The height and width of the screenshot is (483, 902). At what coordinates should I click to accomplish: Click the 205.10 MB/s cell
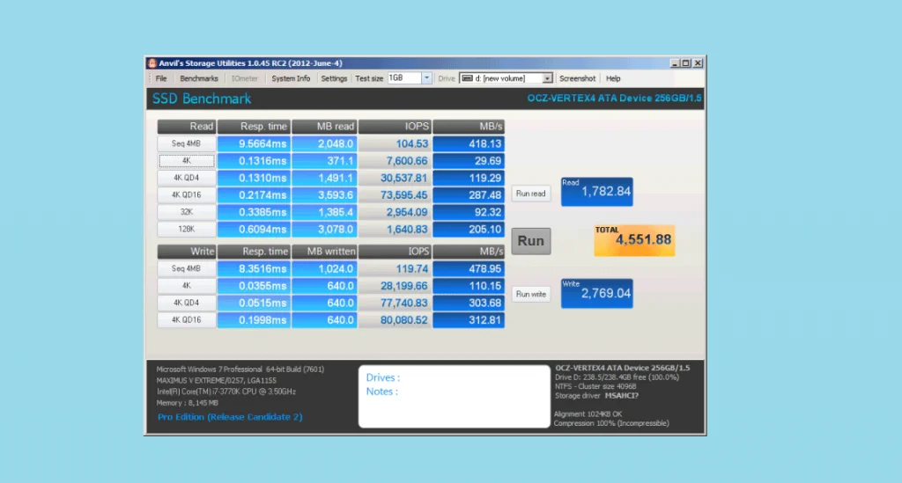pos(469,229)
